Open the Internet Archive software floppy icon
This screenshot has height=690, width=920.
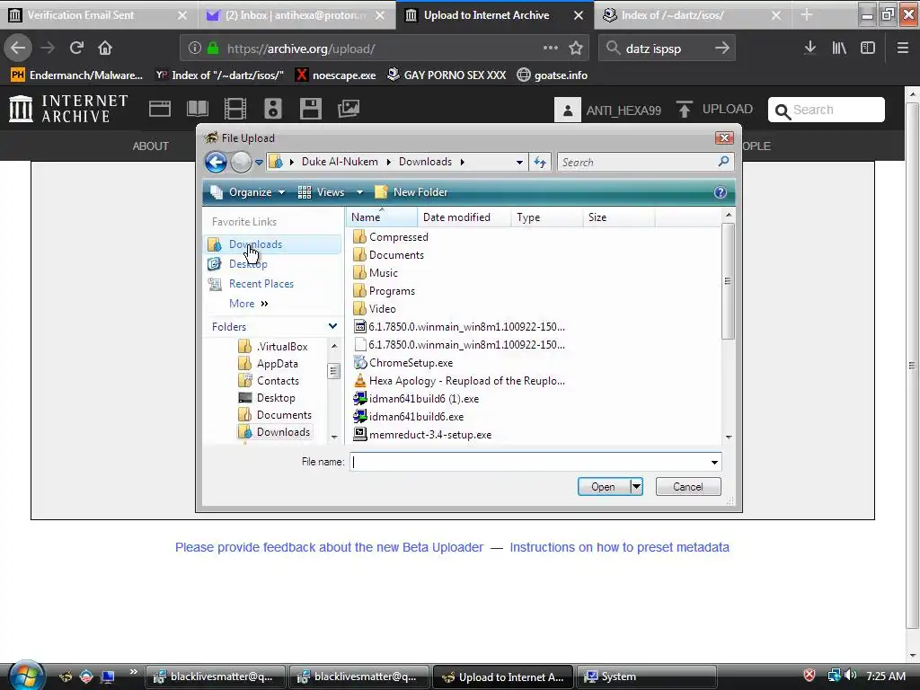pos(310,109)
